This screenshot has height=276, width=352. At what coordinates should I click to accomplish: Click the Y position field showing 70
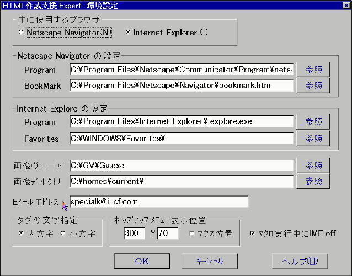point(168,233)
